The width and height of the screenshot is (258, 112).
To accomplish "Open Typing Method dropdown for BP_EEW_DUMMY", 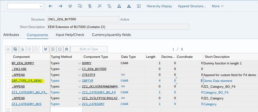I will [80, 63].
